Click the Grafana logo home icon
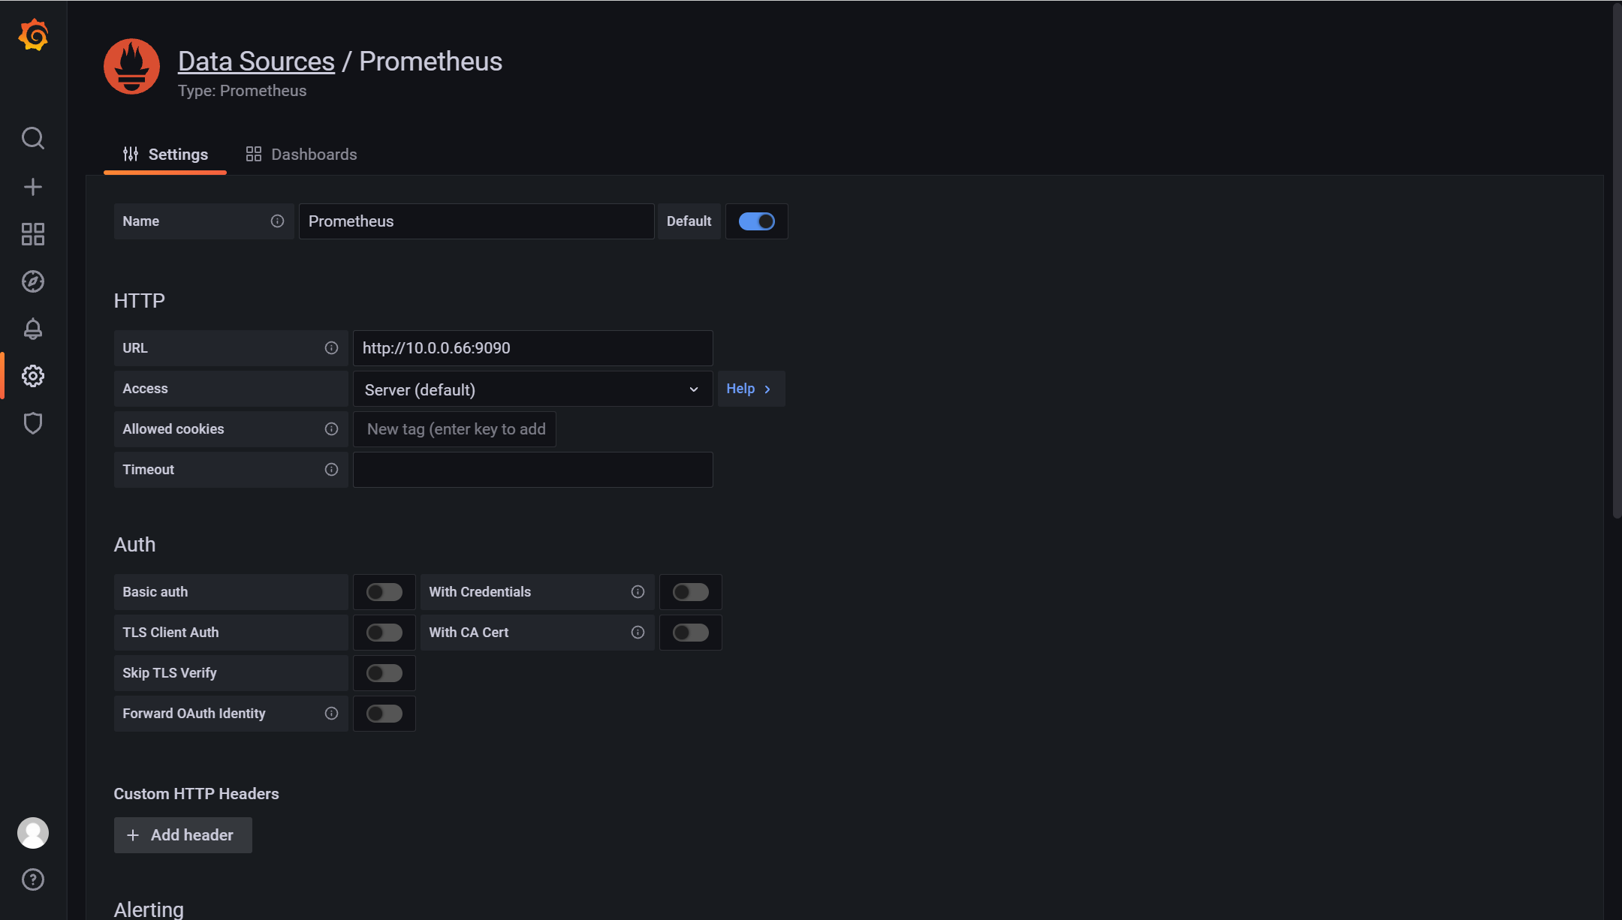 [x=33, y=35]
